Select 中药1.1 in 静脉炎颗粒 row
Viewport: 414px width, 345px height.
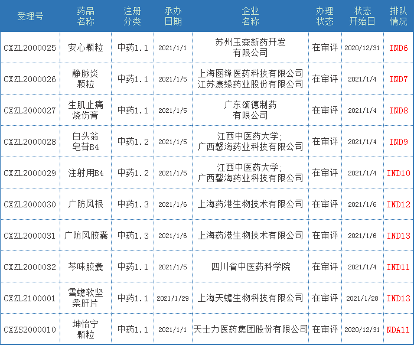click(x=133, y=79)
